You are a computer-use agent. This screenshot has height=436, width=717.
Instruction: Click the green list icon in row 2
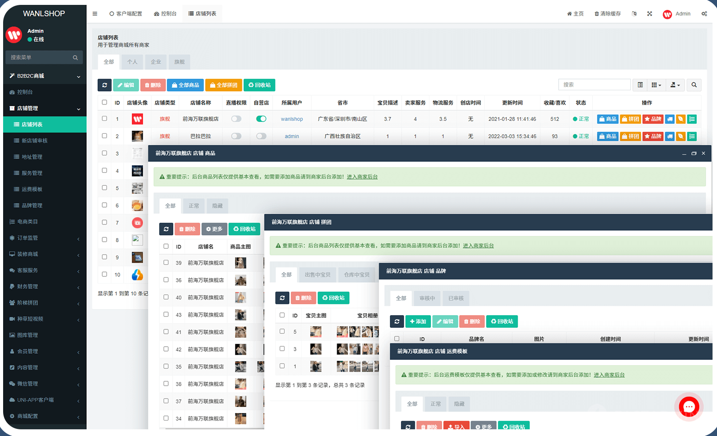692,136
